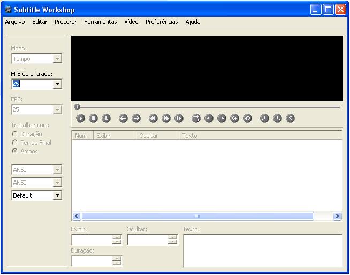Minimize the Subtitle Workshop window
Image resolution: width=350 pixels, height=275 pixels.
point(315,10)
